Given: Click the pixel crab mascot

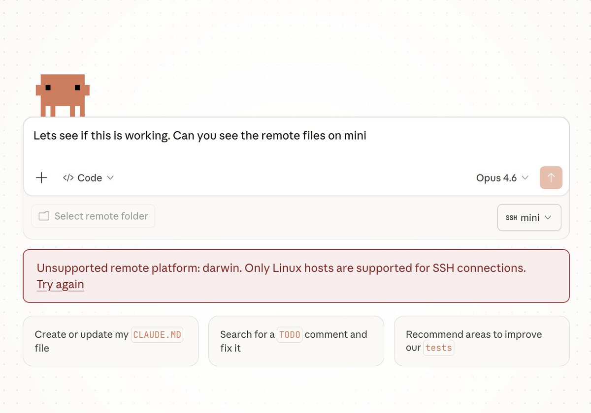Looking at the screenshot, I should coord(63,95).
